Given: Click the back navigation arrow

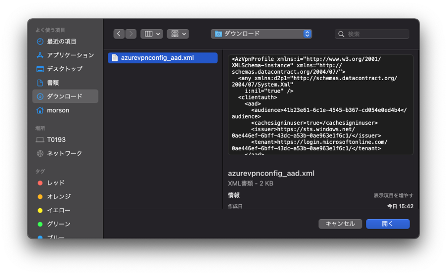Looking at the screenshot, I should click(119, 34).
